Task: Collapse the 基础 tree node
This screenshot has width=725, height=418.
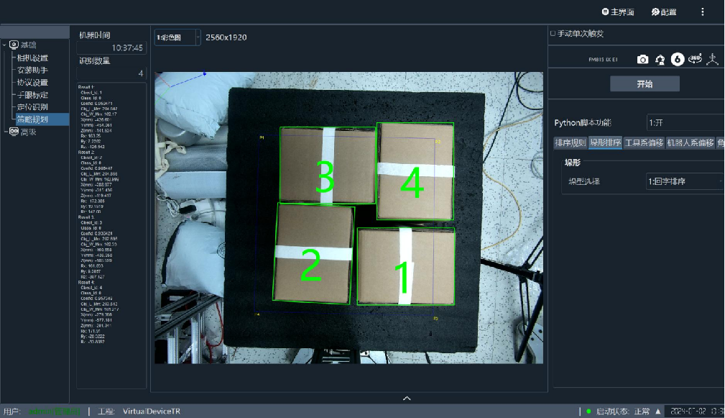Action: pos(5,45)
